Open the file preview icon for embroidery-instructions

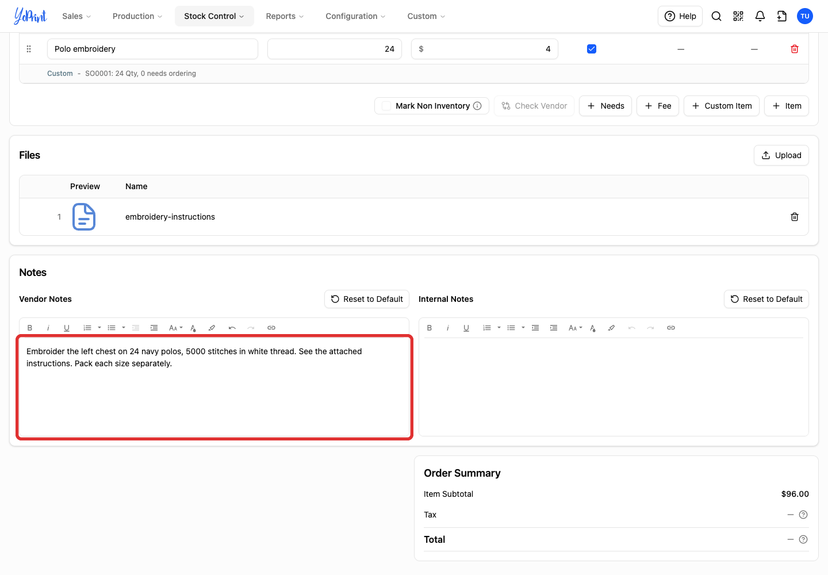[x=84, y=217]
